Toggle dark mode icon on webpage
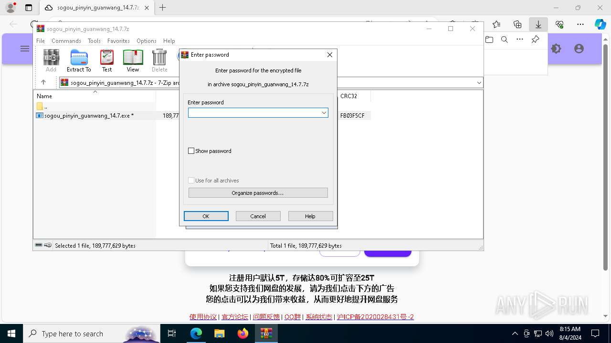 (556, 49)
